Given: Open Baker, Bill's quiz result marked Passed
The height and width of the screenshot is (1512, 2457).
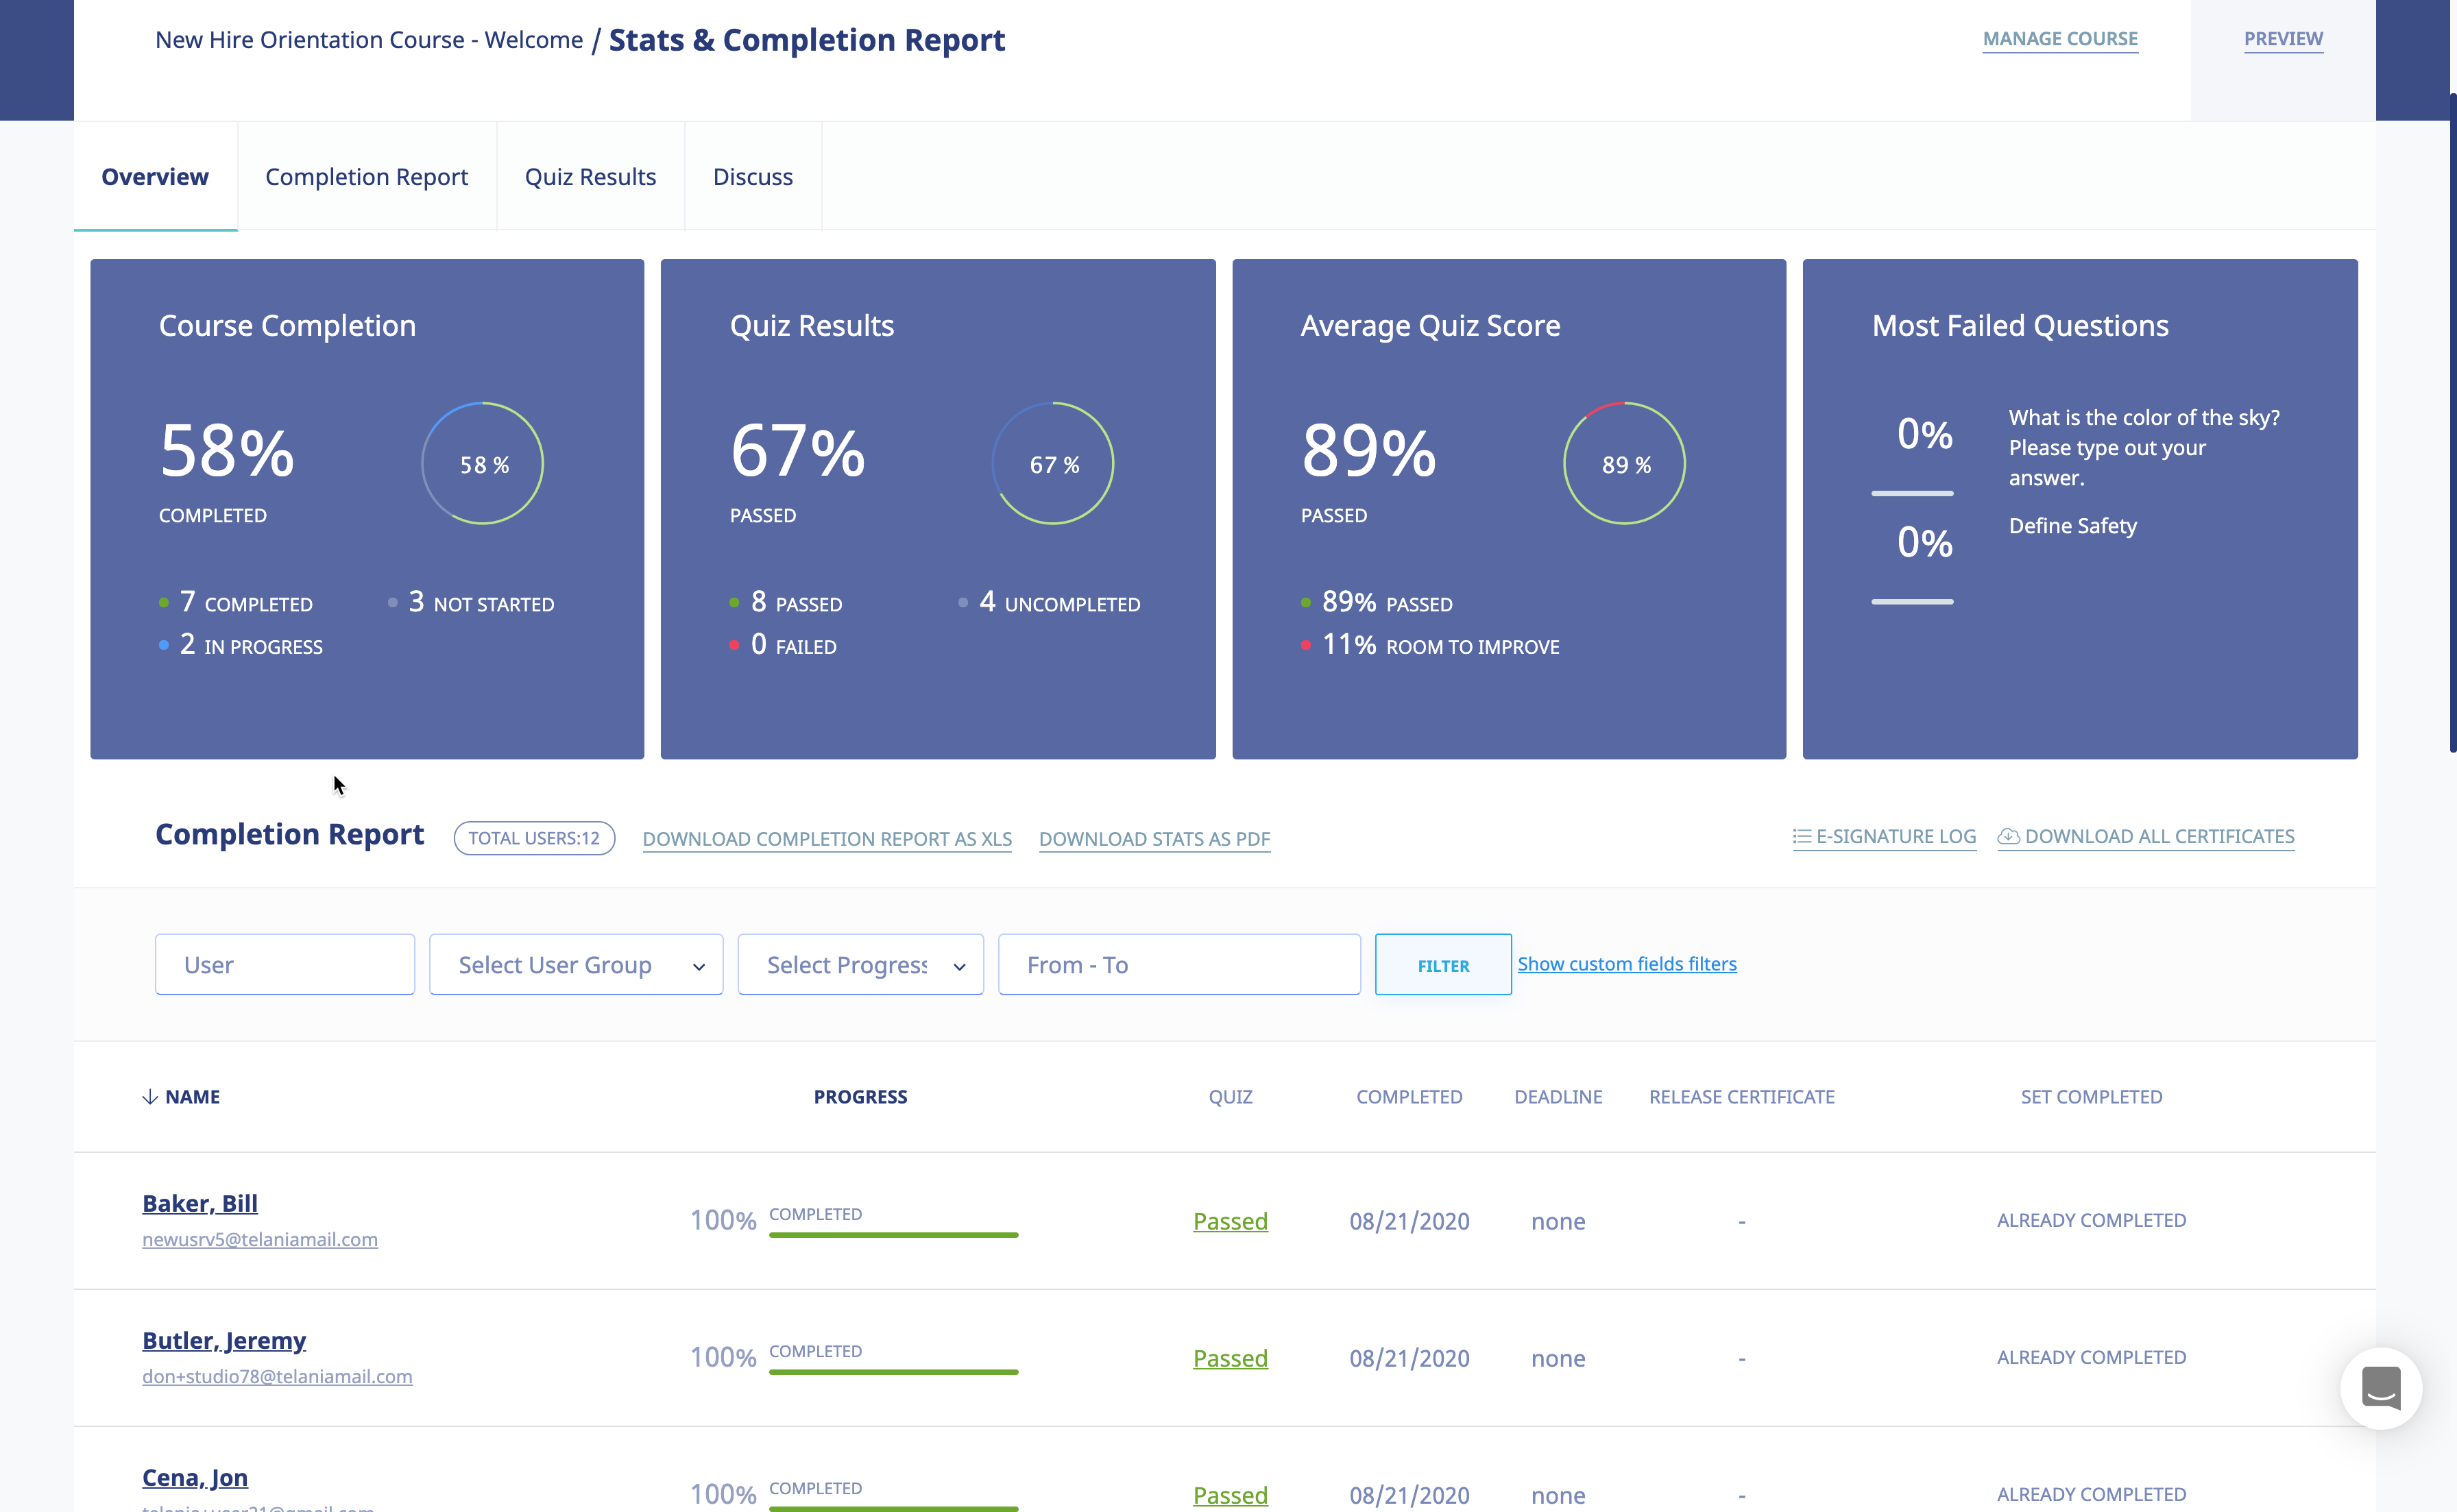Looking at the screenshot, I should 1230,1221.
